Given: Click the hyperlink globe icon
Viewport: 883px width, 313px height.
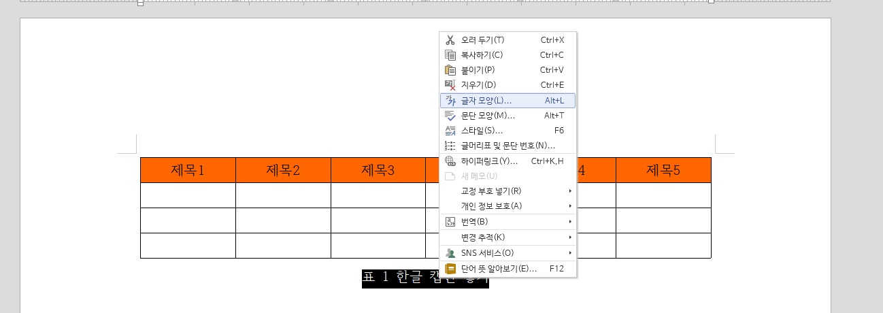Looking at the screenshot, I should coord(450,161).
